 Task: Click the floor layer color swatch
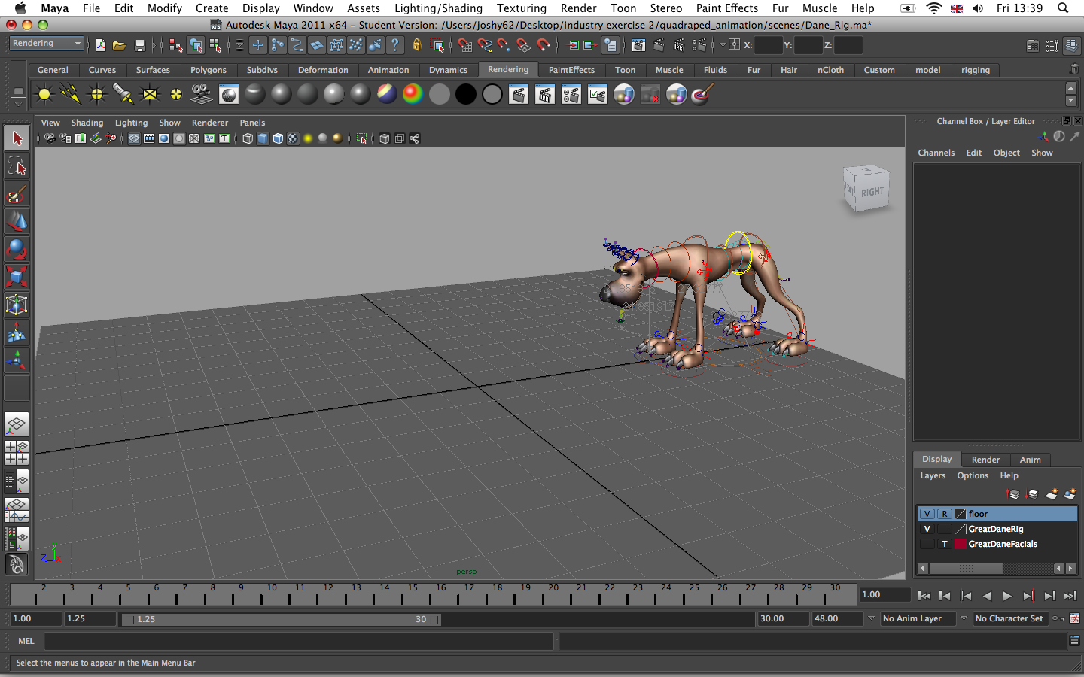click(x=961, y=514)
